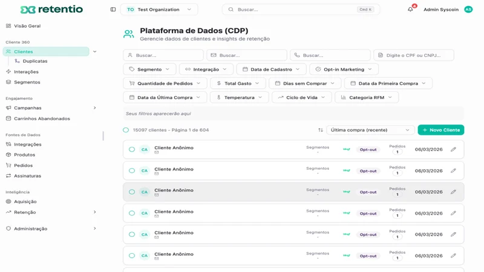This screenshot has width=484, height=272.
Task: Open the Data da Última Compra filter
Action: tap(165, 97)
